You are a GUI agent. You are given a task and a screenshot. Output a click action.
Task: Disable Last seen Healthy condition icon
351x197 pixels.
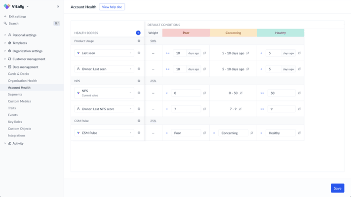299,53
